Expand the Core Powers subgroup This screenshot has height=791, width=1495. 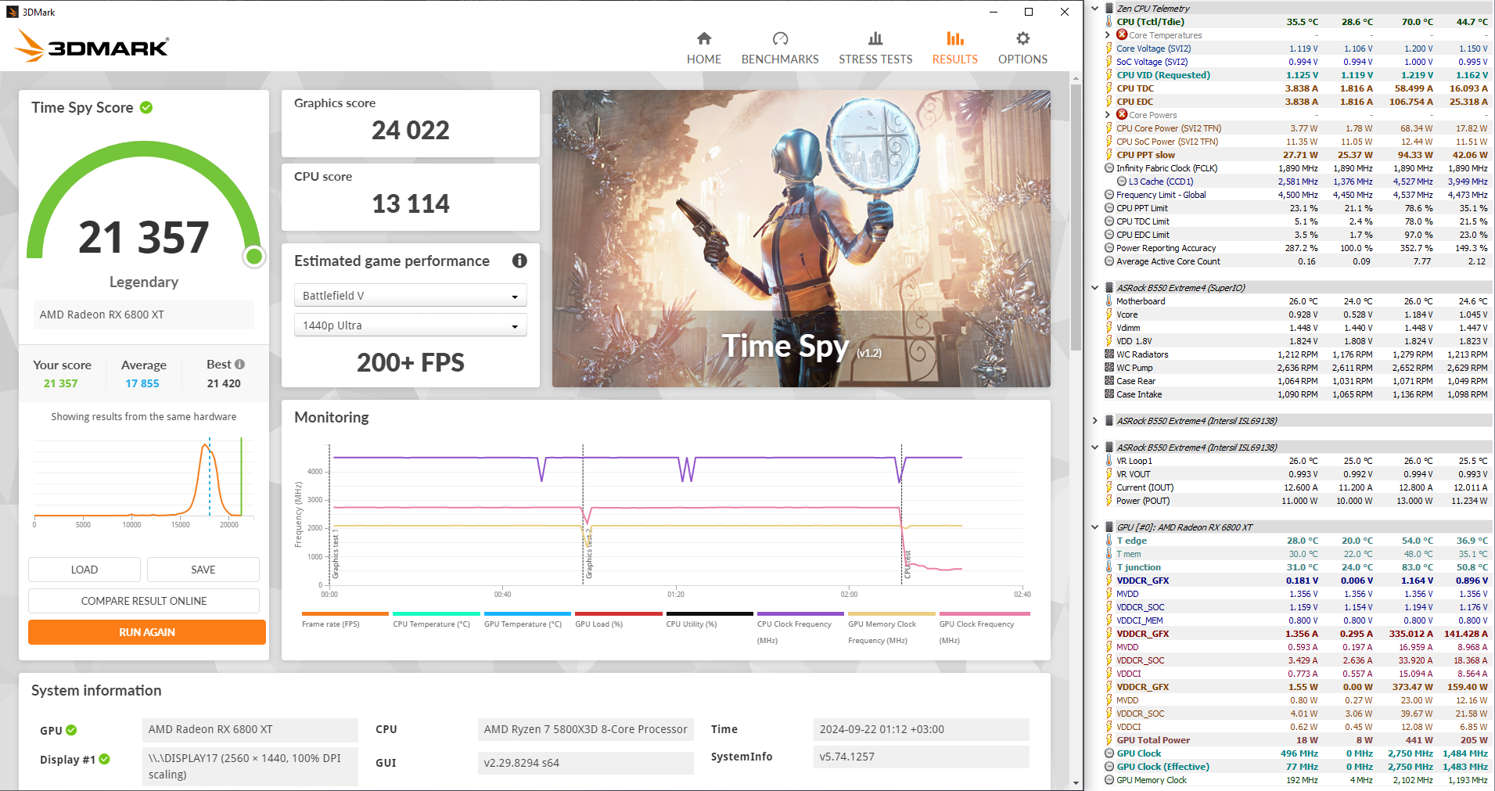click(x=1108, y=115)
